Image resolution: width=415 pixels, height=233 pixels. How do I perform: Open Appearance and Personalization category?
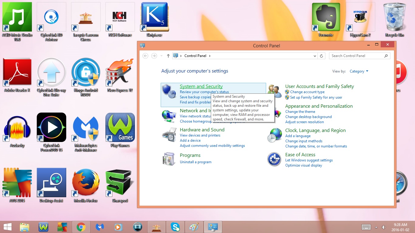(319, 106)
